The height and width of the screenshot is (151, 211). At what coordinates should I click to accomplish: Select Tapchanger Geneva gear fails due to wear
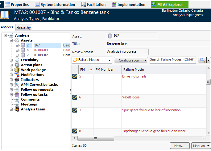(154, 131)
